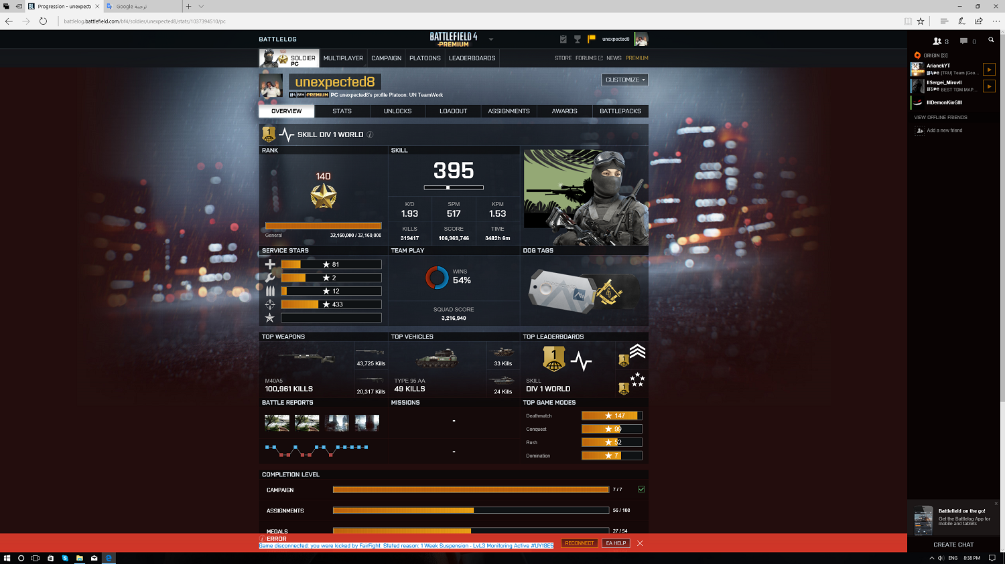Open the dog tags image
Image resolution: width=1005 pixels, height=564 pixels.
coord(584,292)
